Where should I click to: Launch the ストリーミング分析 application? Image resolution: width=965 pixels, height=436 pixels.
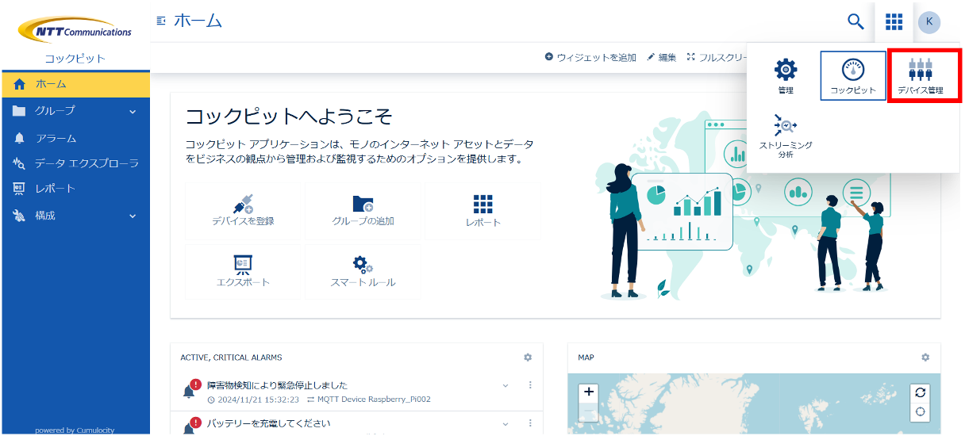coord(785,135)
